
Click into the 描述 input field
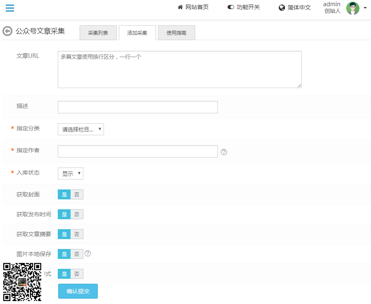point(137,107)
